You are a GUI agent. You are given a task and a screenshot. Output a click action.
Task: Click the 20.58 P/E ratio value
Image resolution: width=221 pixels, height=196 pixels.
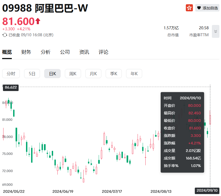[204, 28]
